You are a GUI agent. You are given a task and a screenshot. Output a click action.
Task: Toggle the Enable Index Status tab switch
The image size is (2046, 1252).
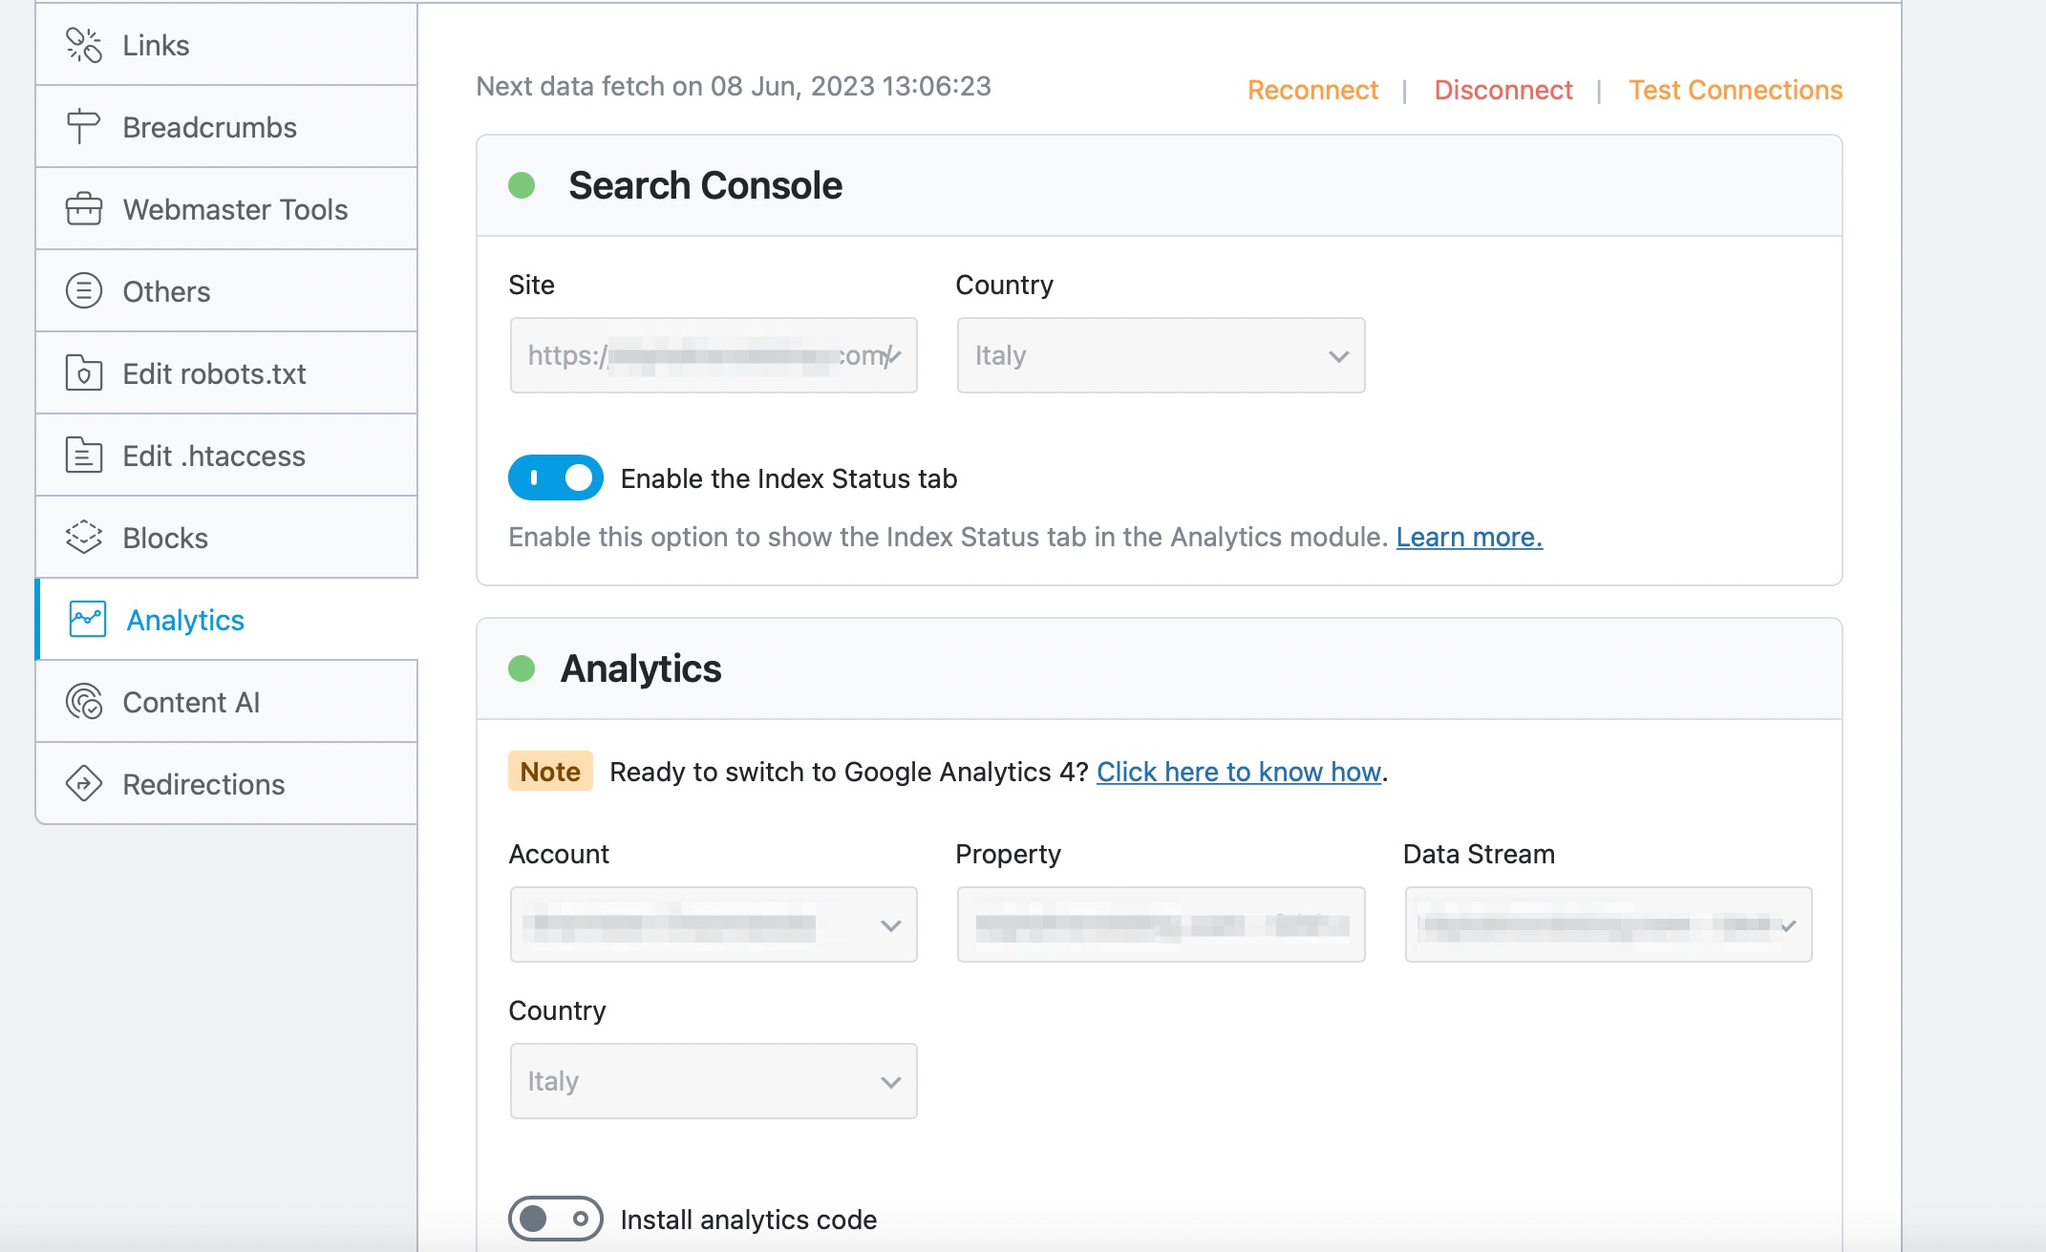point(555,477)
